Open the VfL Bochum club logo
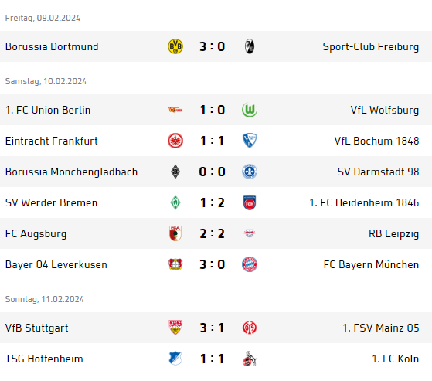The height and width of the screenshot is (381, 432). 250,141
